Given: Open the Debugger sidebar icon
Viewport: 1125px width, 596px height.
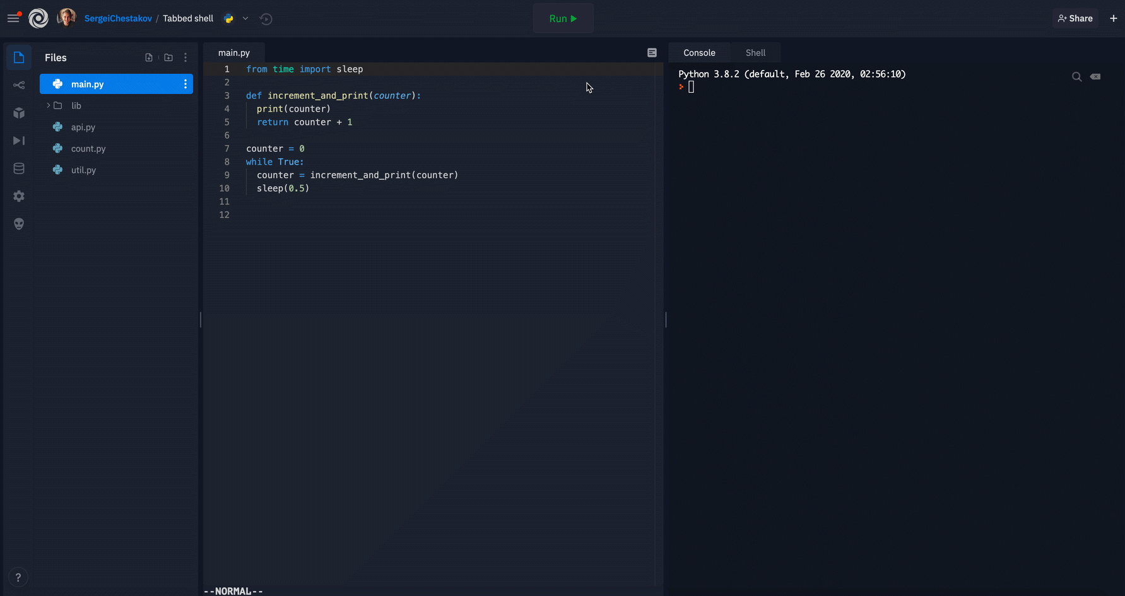Looking at the screenshot, I should click(x=19, y=141).
